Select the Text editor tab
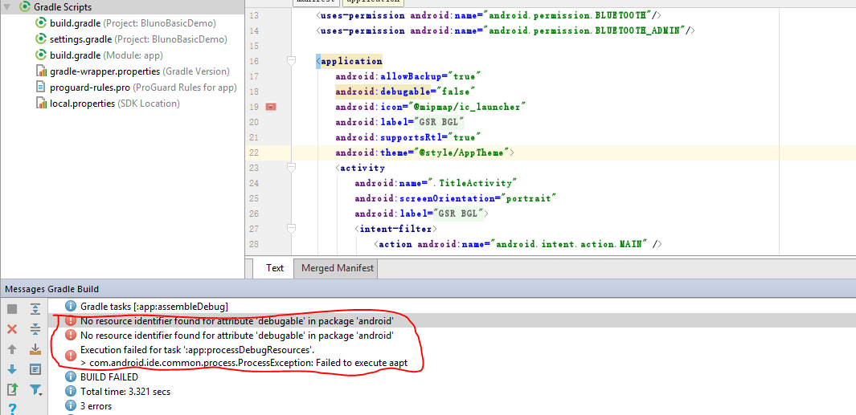Viewport: 856px width, 415px height. click(275, 268)
